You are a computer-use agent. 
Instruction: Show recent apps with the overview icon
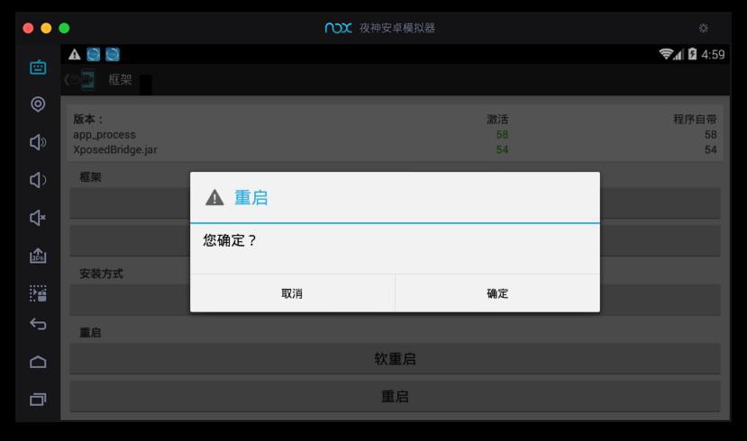38,399
